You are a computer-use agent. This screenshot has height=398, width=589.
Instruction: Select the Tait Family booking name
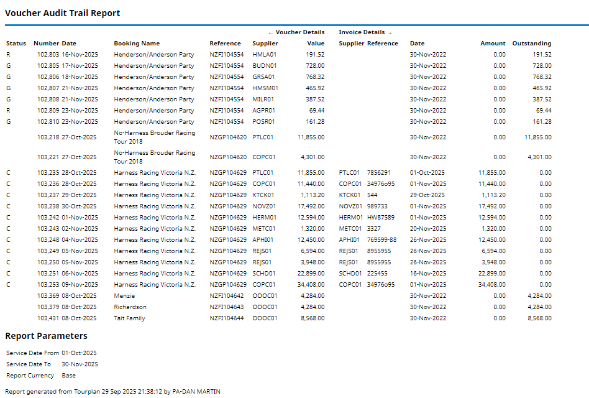129,318
